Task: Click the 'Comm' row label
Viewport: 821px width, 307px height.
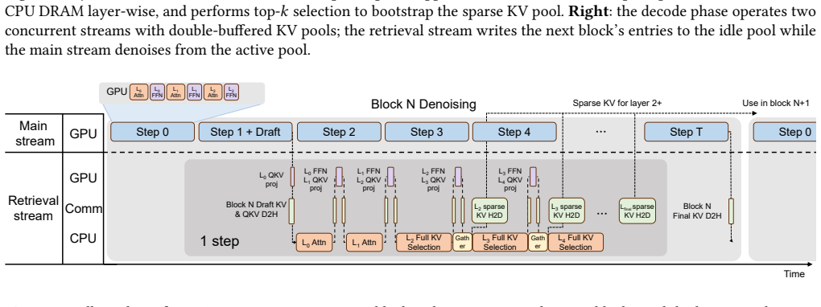Action: [x=83, y=209]
